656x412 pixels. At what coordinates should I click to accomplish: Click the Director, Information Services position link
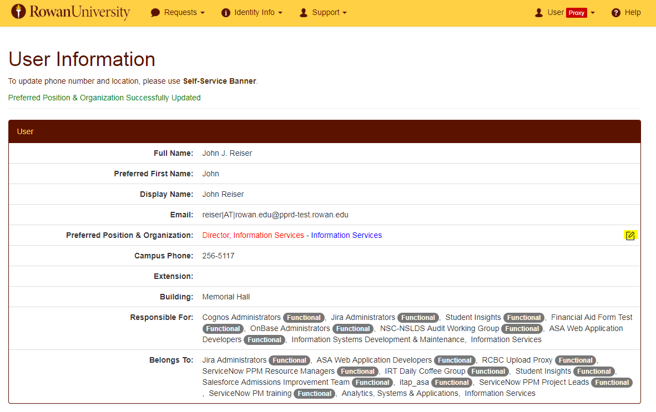pyautogui.click(x=253, y=235)
